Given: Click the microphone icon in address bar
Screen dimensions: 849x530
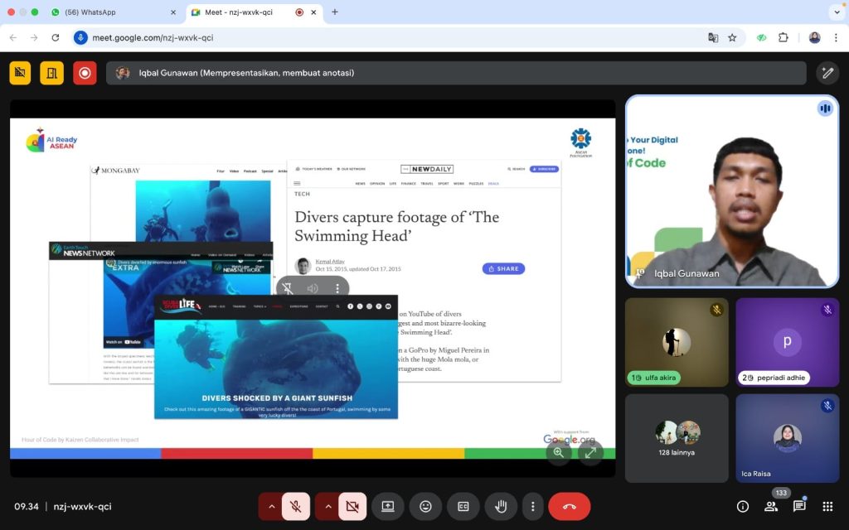Looking at the screenshot, I should [x=80, y=37].
